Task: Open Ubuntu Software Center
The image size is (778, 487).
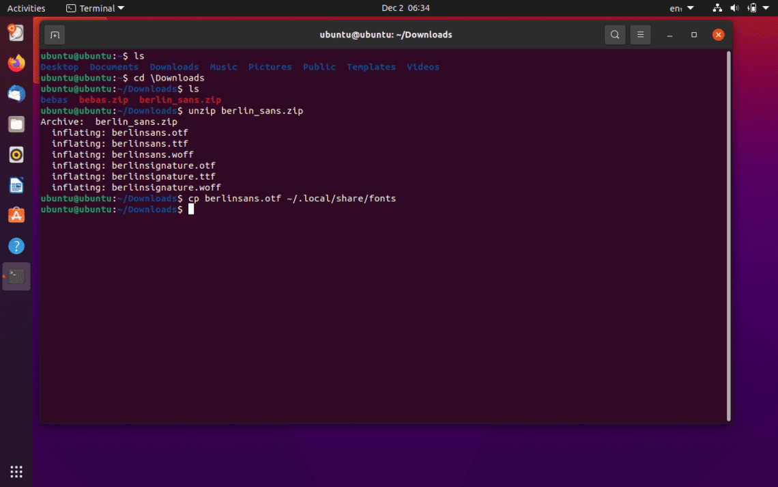Action: 16,214
